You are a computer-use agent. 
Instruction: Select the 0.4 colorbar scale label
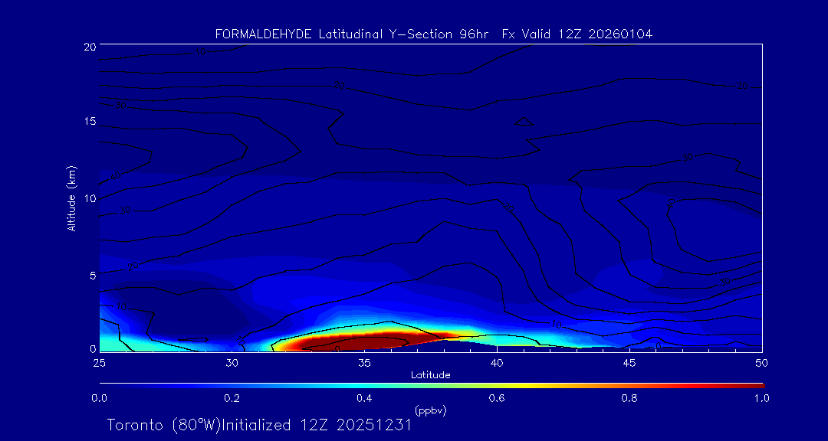[x=364, y=398]
